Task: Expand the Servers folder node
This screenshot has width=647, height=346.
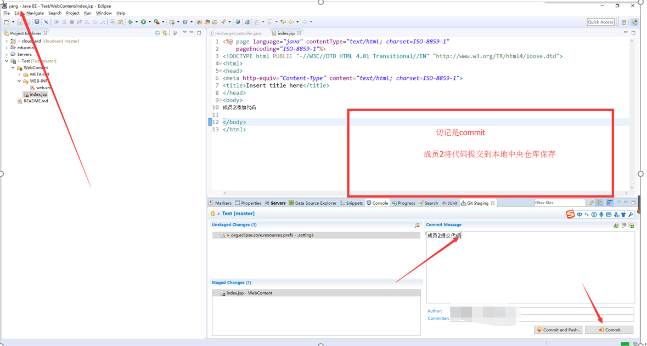Action: tap(6, 54)
